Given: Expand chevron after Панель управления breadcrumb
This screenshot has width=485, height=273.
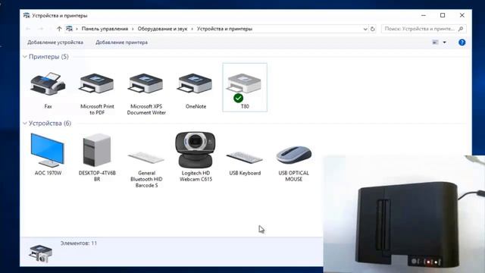Looking at the screenshot, I should click(x=133, y=29).
